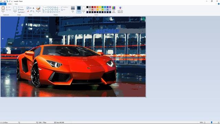Viewport: 220px width, 124px height.
Task: Expand the Shapes gallery with More arrow
Action: point(59,12)
